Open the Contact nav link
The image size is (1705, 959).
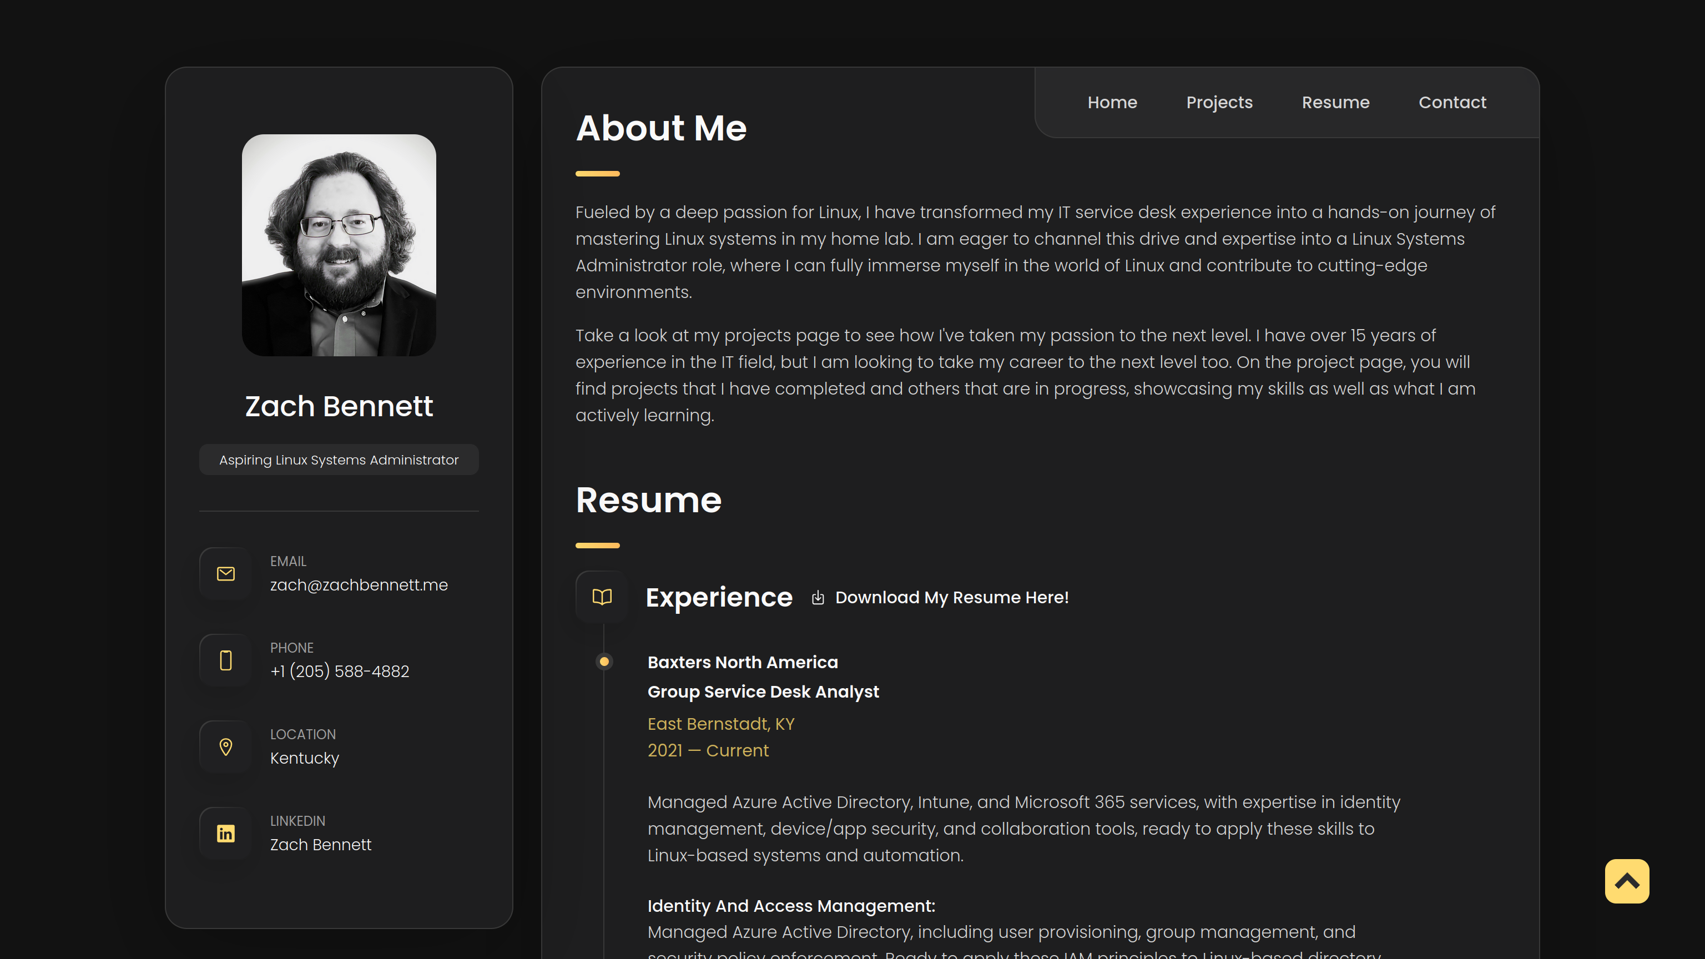coord(1452,103)
